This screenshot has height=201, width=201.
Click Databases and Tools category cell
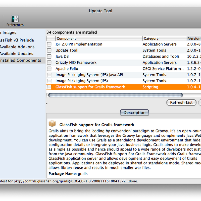(x=161, y=57)
